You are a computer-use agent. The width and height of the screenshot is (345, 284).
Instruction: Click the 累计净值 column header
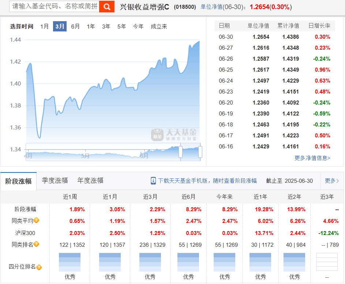pyautogui.click(x=288, y=26)
